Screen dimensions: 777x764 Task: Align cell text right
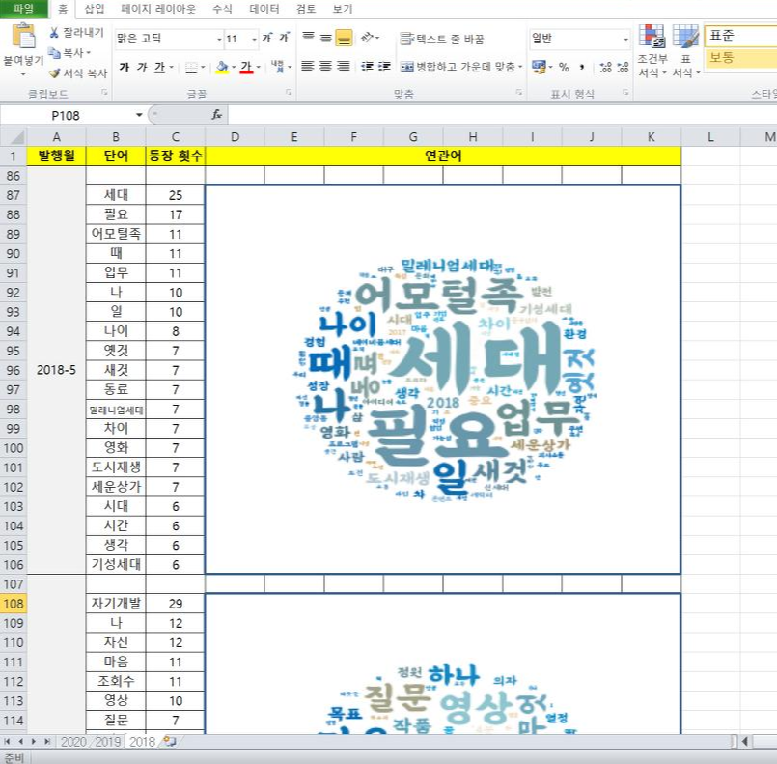click(x=344, y=66)
